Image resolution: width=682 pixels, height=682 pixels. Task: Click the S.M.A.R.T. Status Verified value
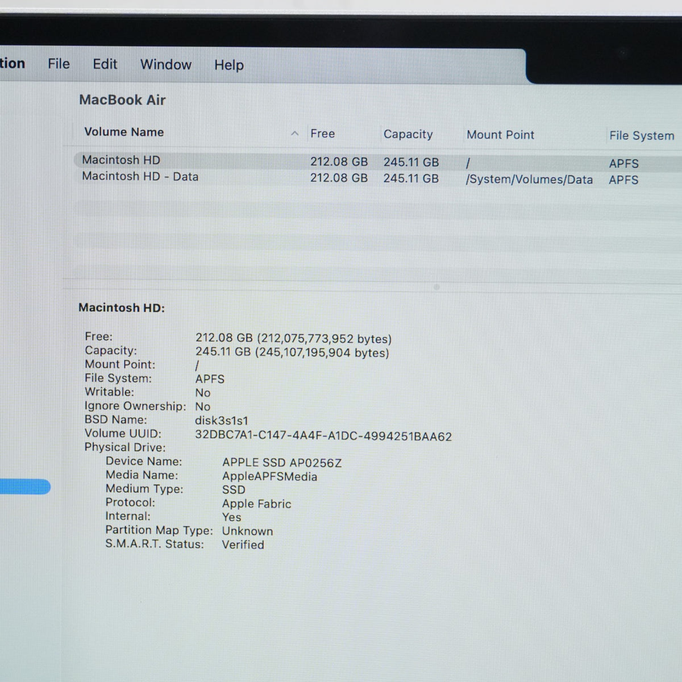coord(243,544)
